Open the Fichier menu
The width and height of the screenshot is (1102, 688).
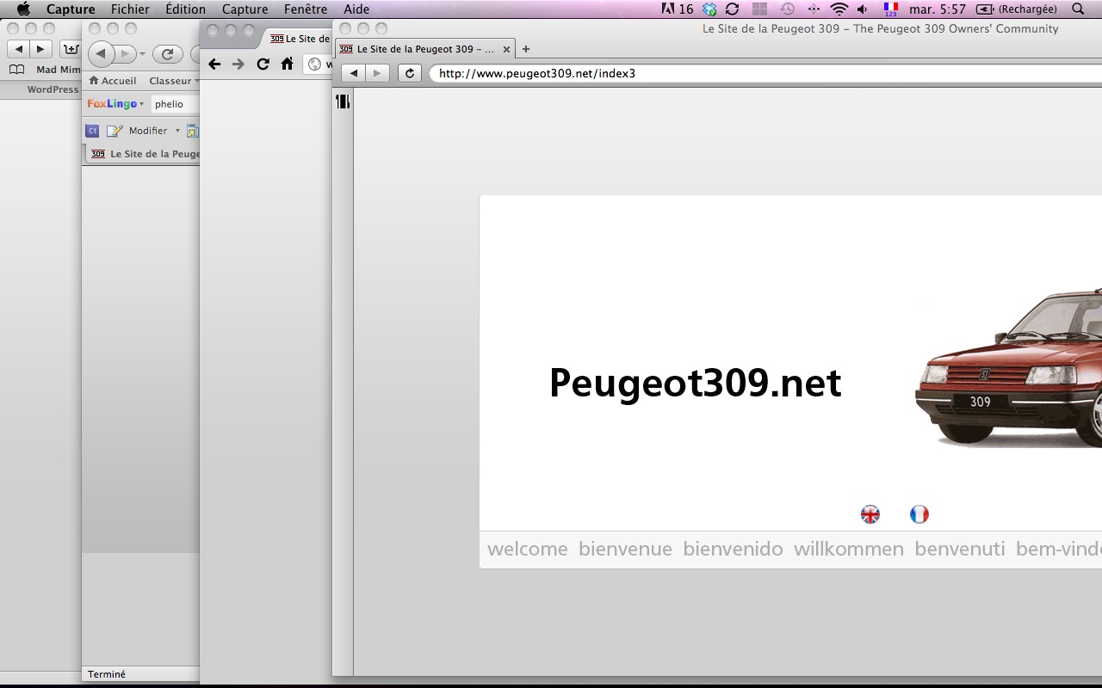click(130, 9)
